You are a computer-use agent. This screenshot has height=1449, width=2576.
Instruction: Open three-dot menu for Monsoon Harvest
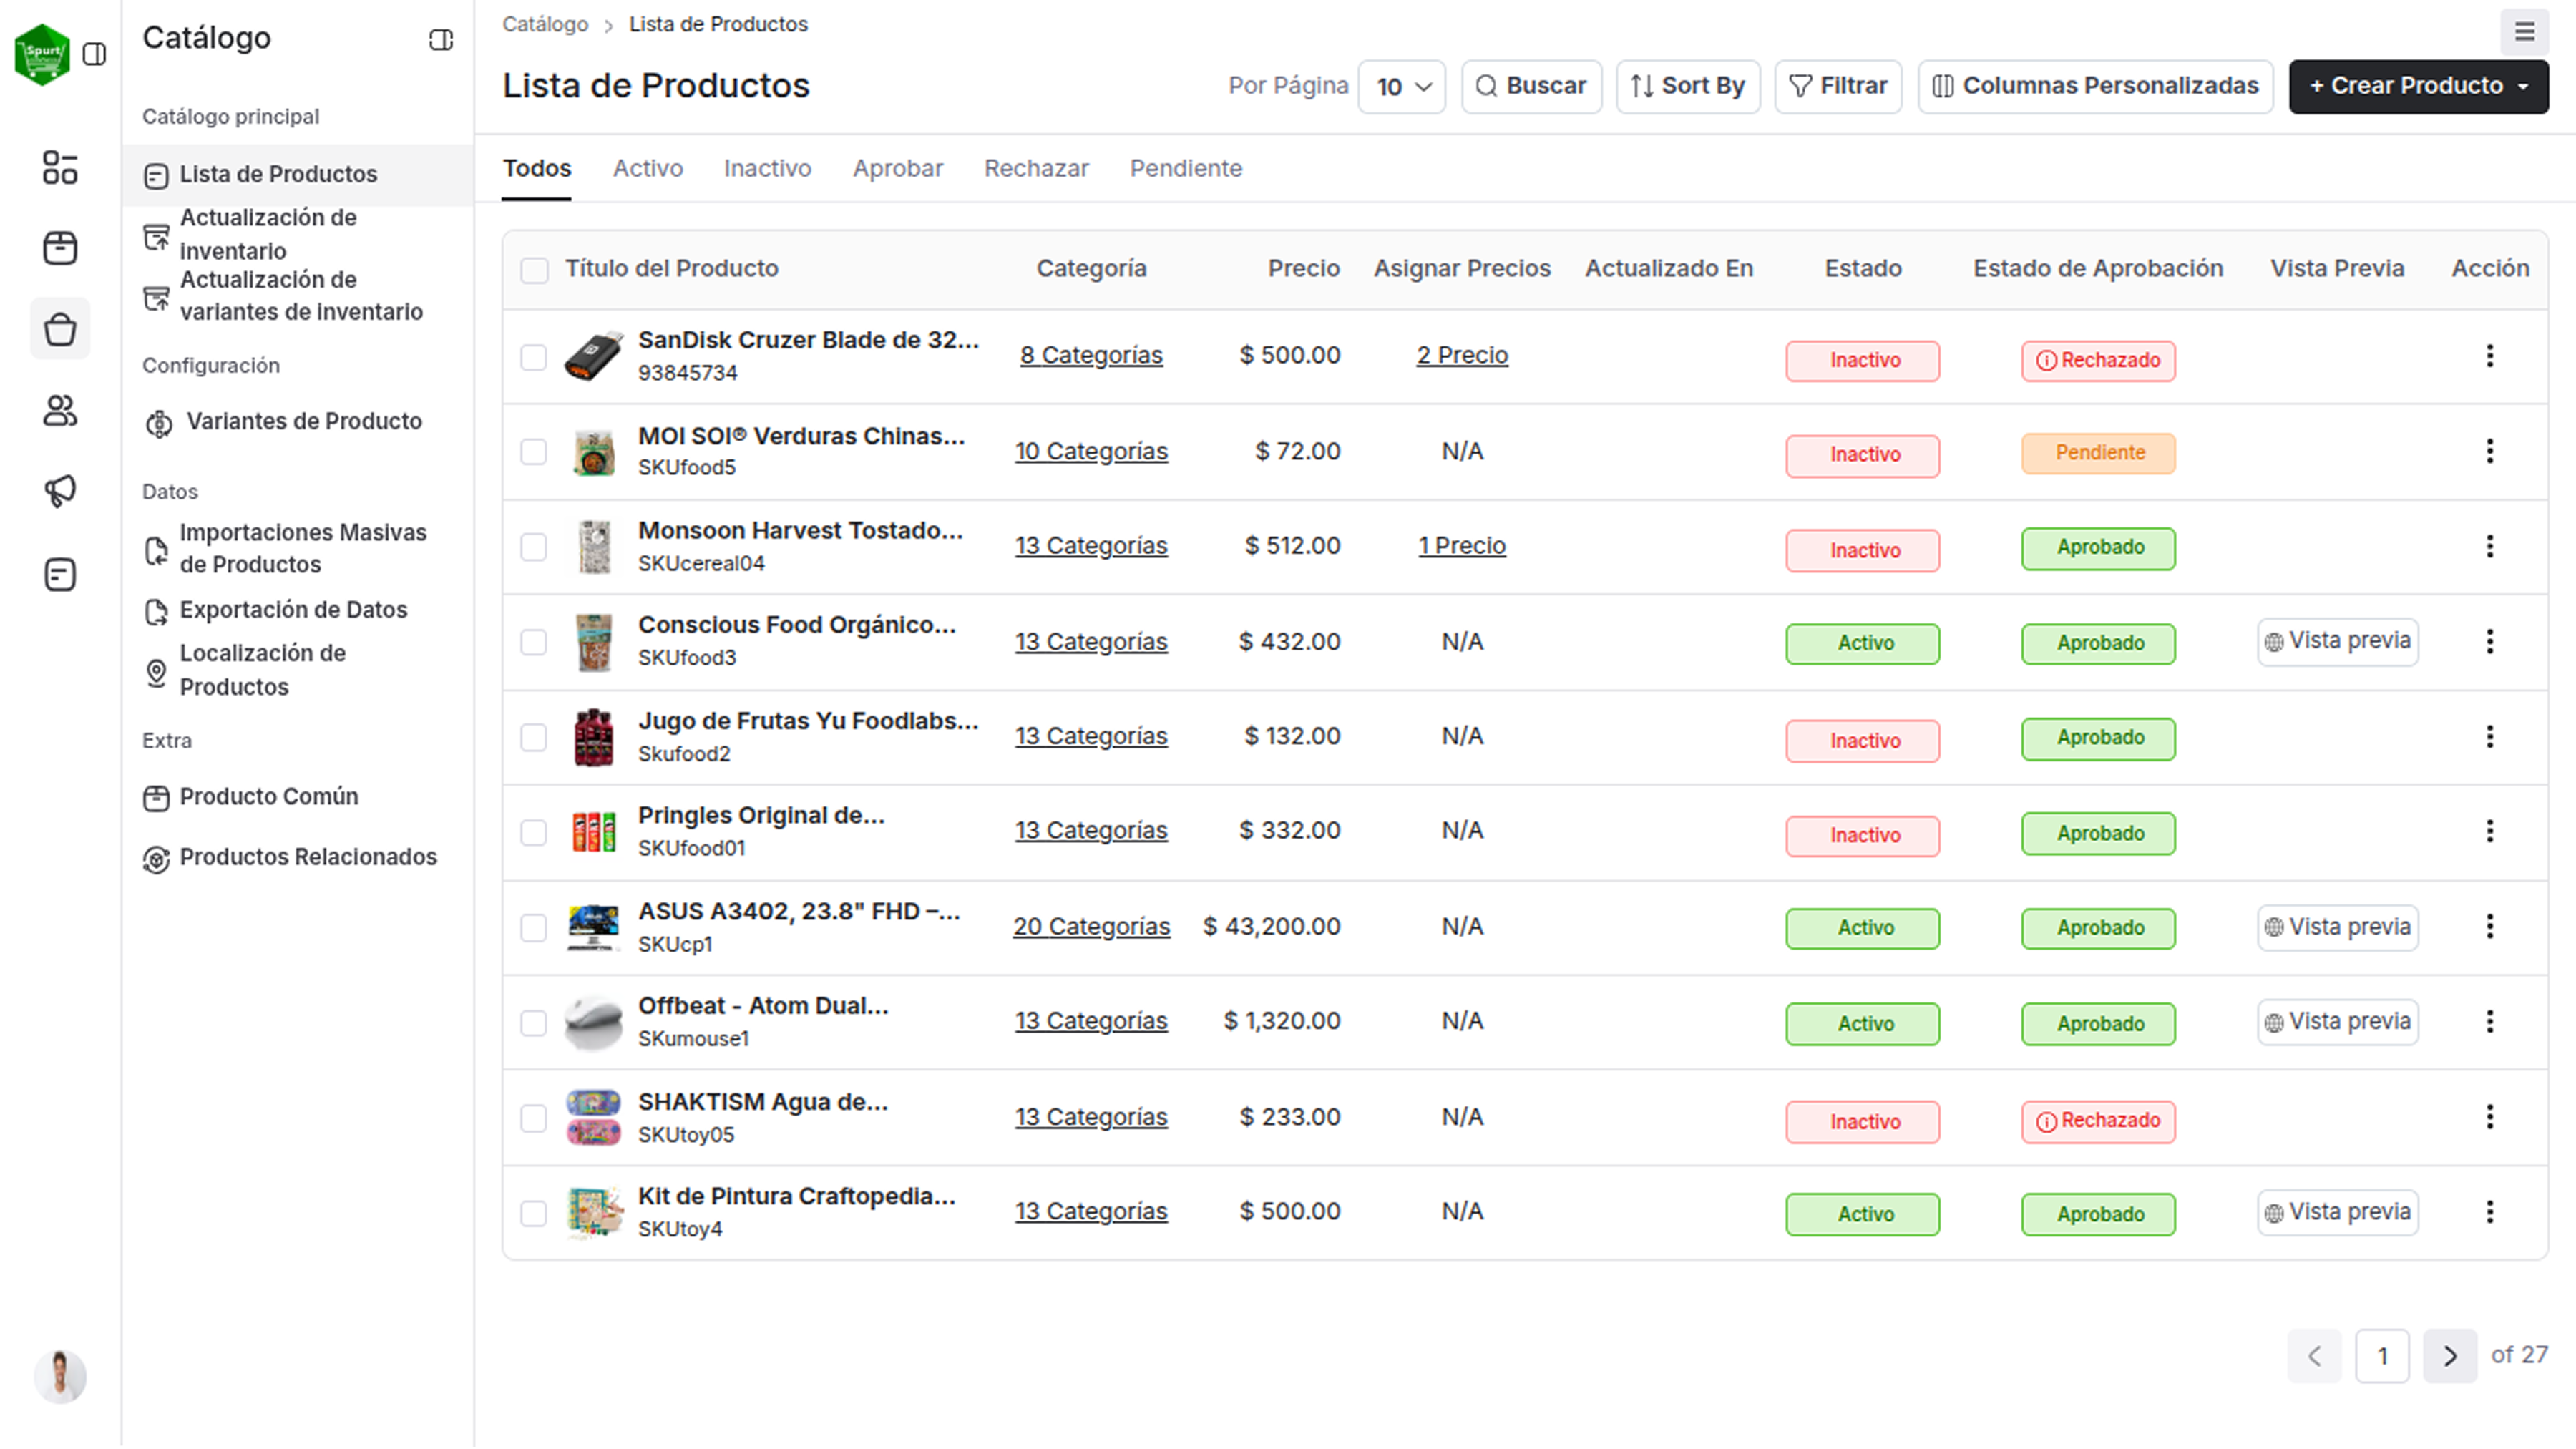tap(2490, 546)
